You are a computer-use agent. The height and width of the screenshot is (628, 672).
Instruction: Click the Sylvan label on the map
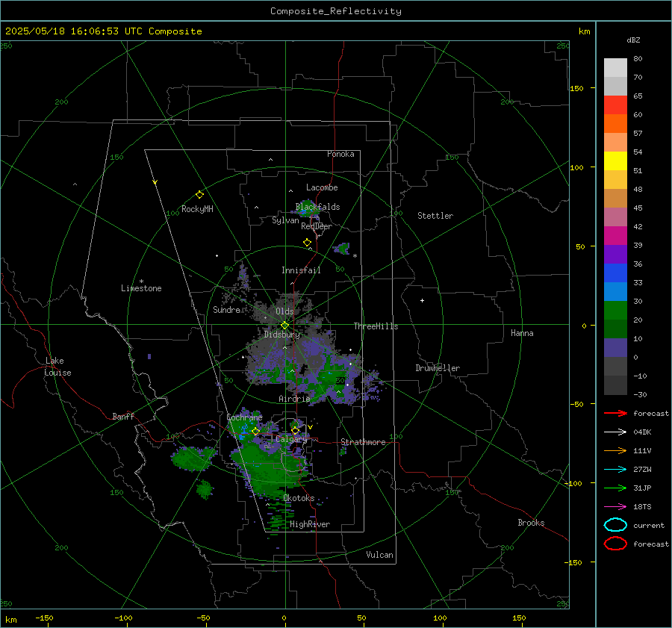(285, 220)
